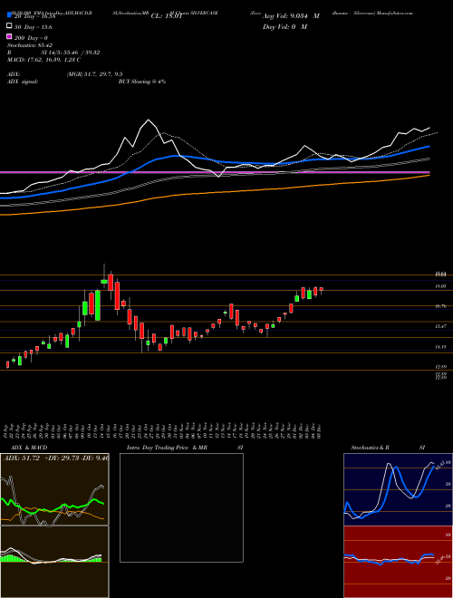Click the peak of the white price line

click(x=149, y=121)
